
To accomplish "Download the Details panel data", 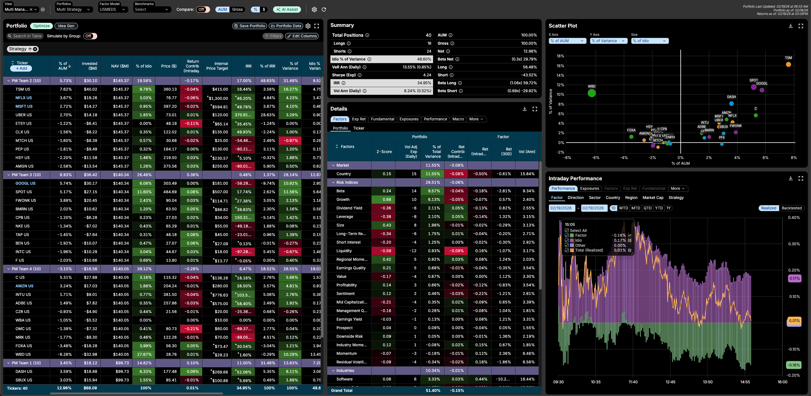I will 525,109.
